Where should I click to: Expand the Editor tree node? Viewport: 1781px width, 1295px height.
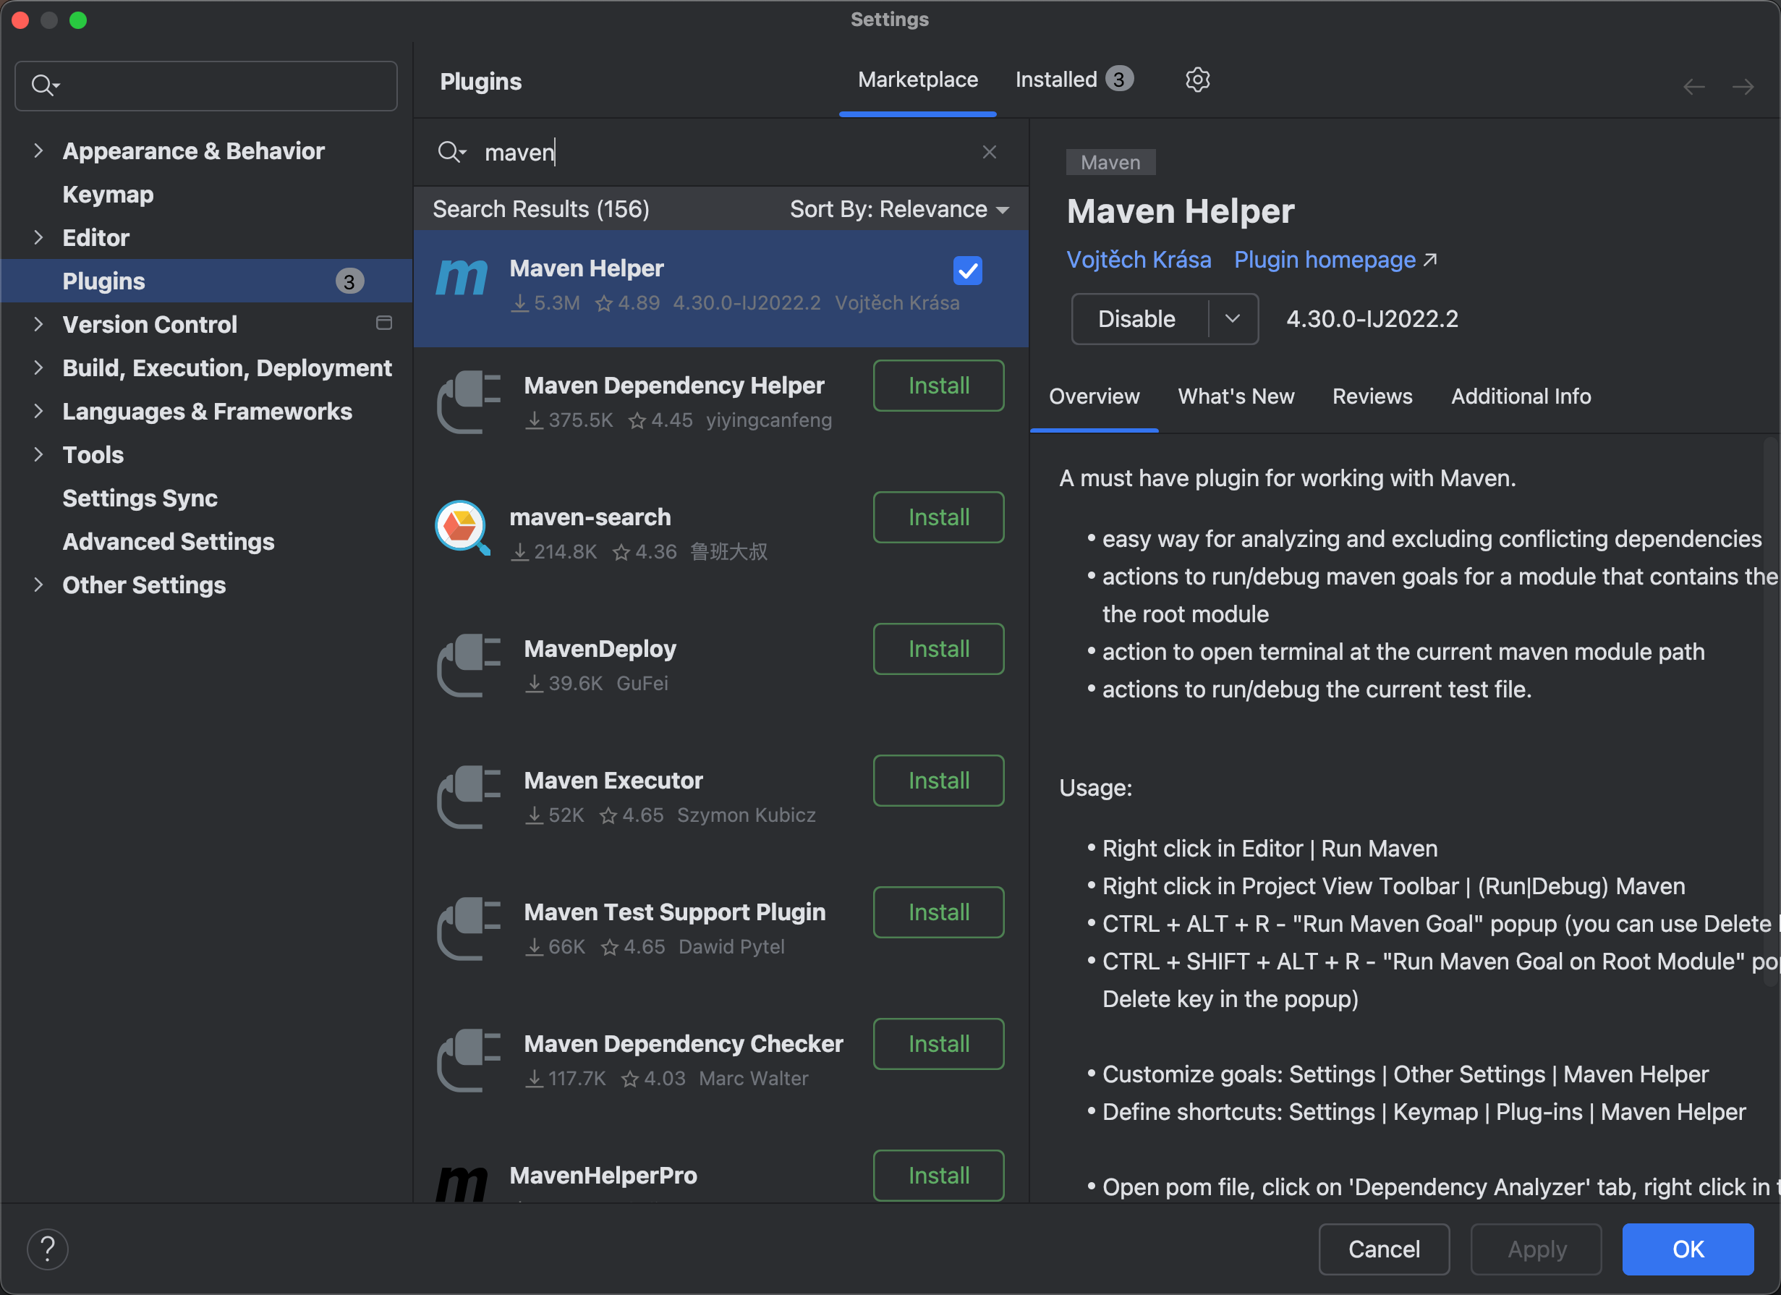(x=38, y=237)
